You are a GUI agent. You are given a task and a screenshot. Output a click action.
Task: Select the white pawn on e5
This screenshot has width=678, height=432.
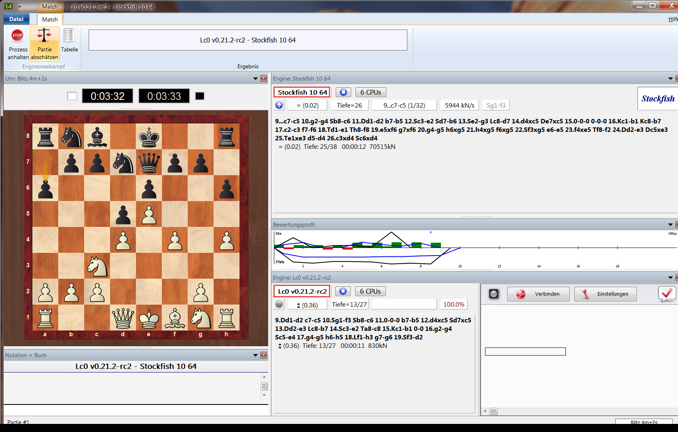[149, 214]
